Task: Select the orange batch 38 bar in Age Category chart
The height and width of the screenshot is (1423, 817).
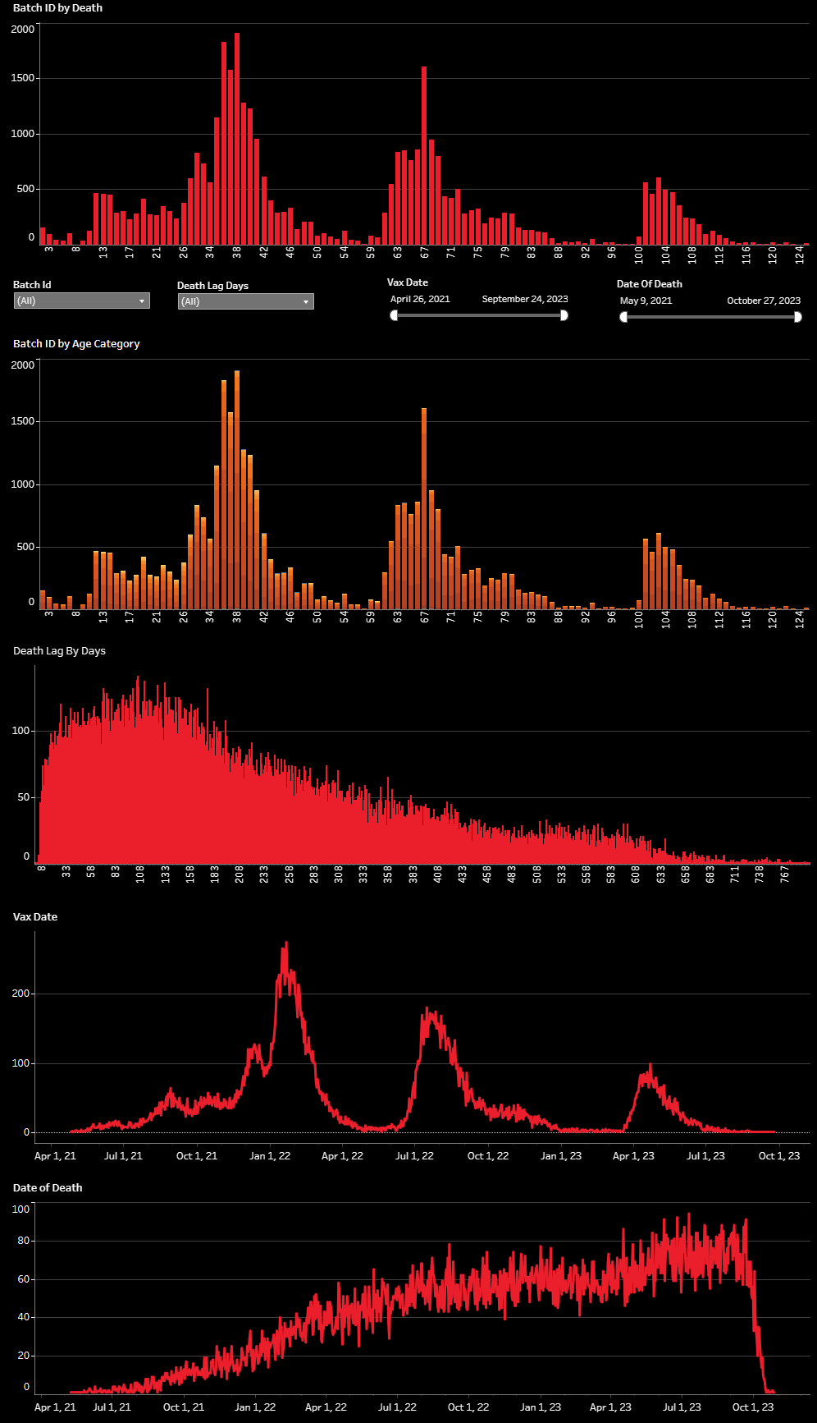Action: pyautogui.click(x=237, y=489)
